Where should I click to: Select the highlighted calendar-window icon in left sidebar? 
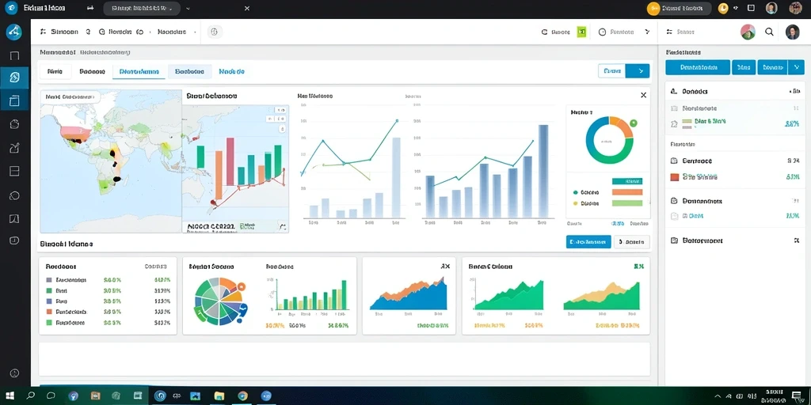tap(14, 100)
